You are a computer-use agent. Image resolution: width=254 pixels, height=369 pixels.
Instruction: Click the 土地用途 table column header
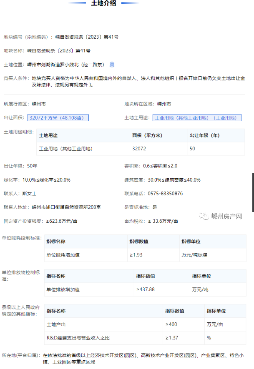coord(48,135)
